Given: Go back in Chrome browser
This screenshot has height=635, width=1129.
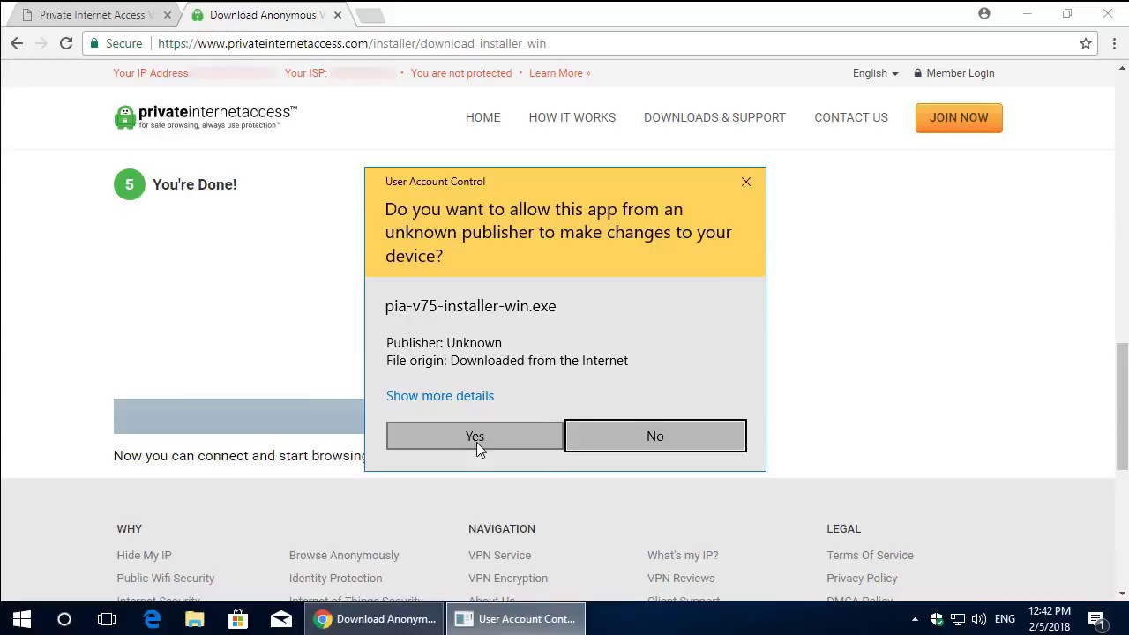Looking at the screenshot, I should tap(17, 43).
